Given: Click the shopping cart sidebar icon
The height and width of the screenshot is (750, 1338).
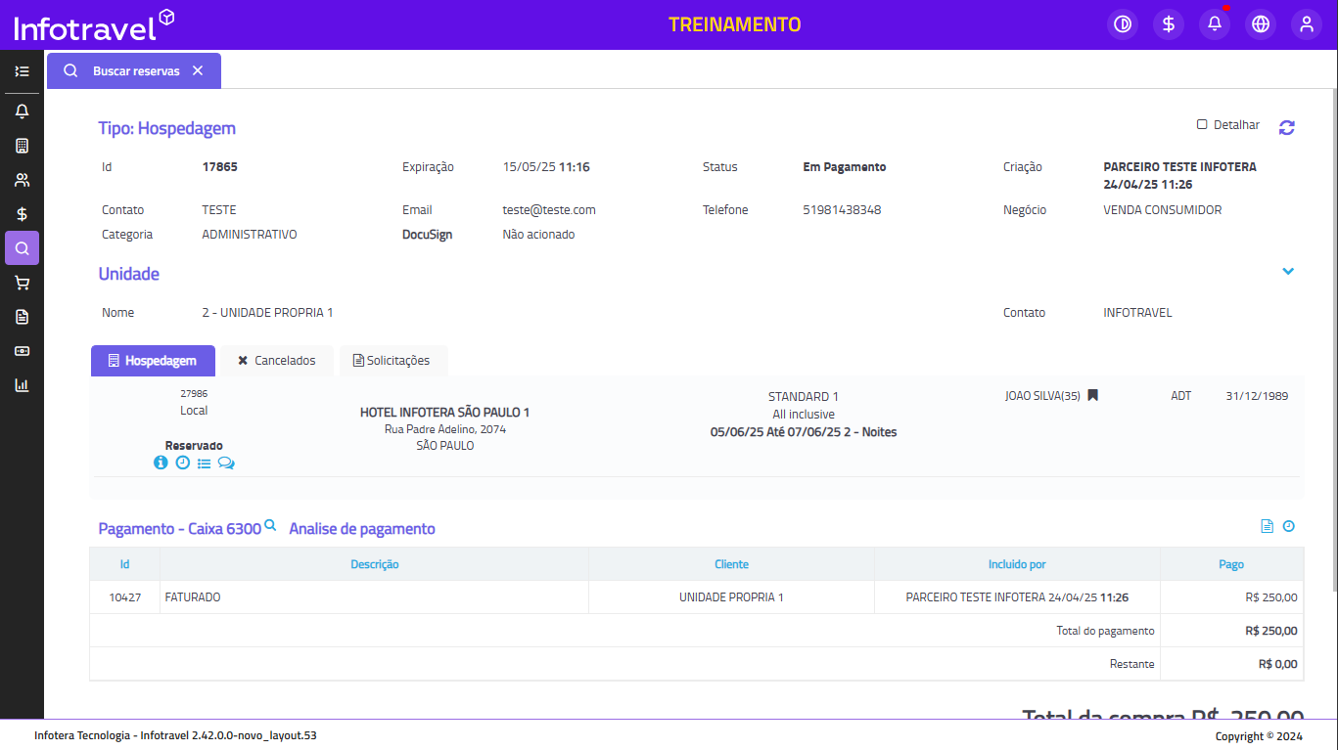Looking at the screenshot, I should pos(22,283).
